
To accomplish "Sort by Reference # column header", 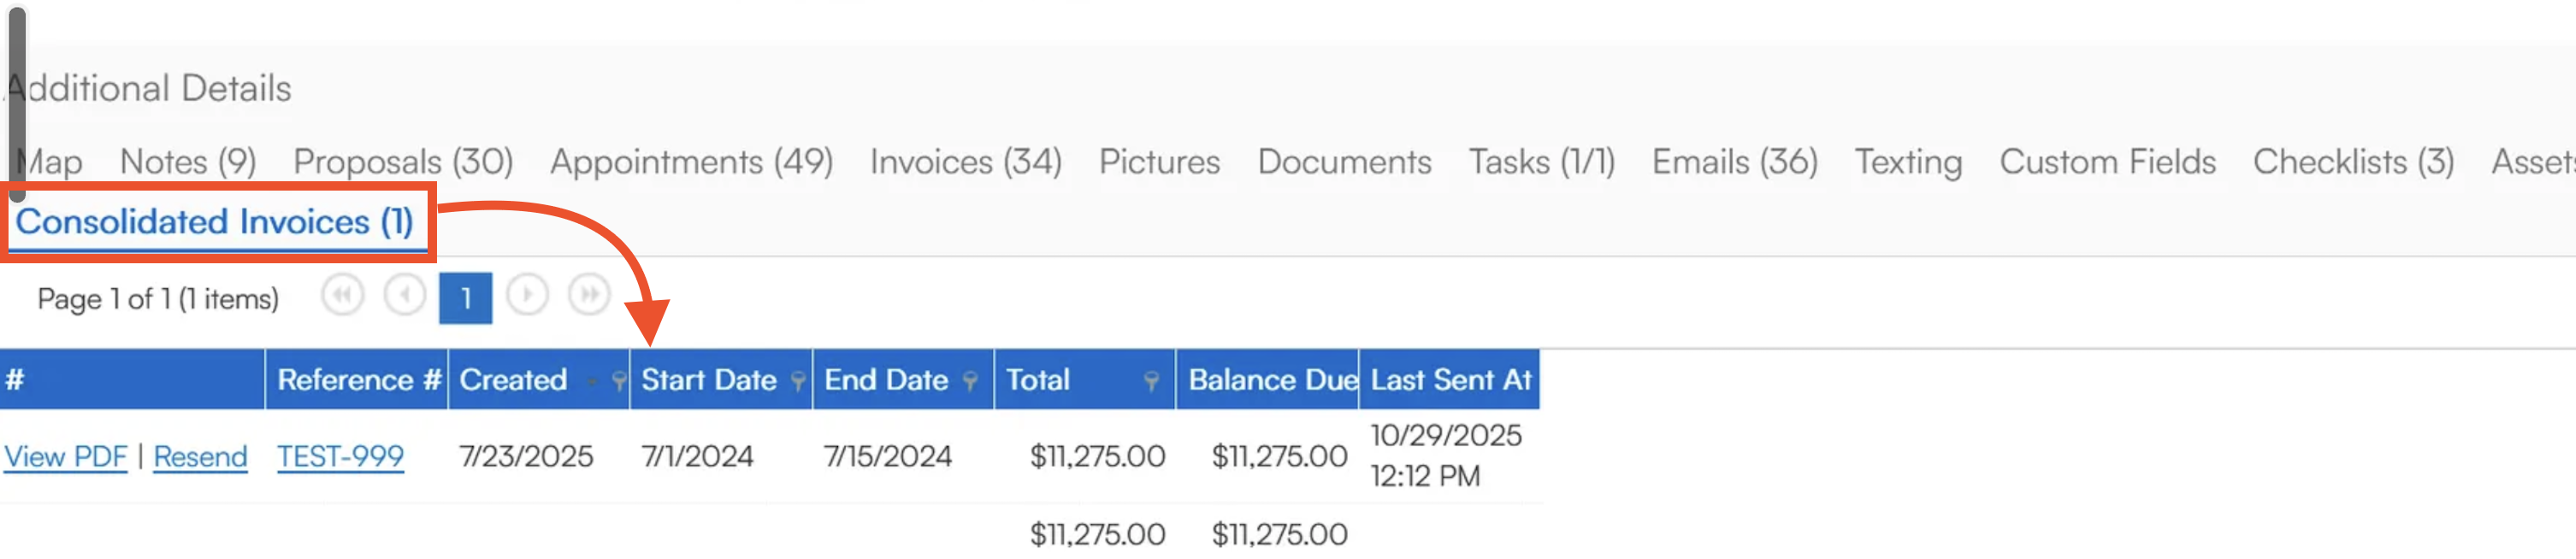I will (358, 380).
